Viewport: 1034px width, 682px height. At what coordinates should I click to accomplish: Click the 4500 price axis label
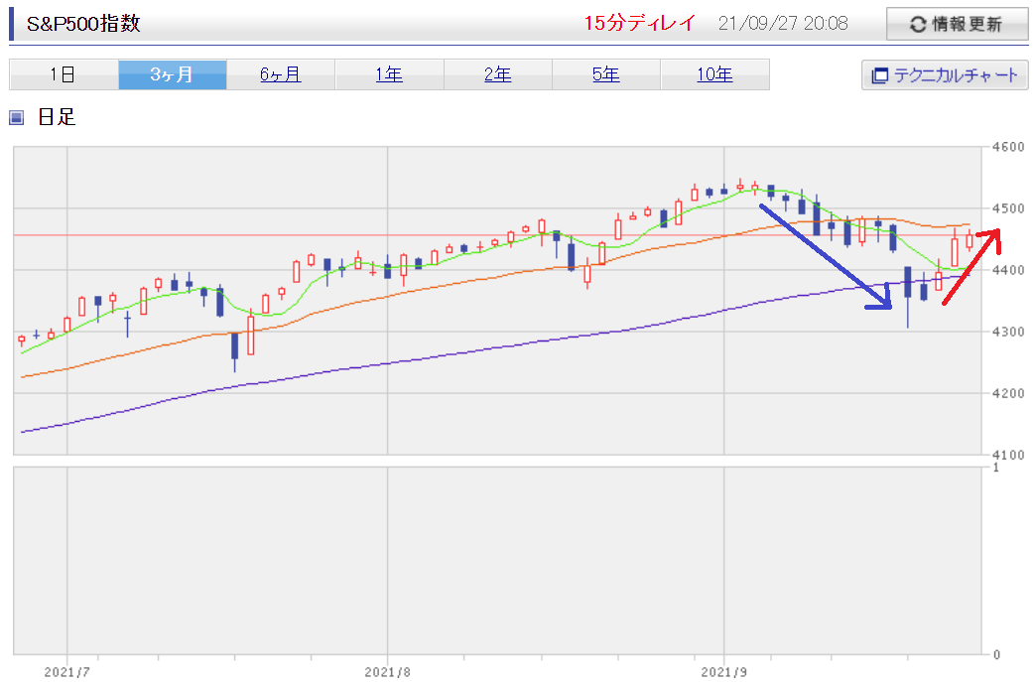(x=1008, y=208)
